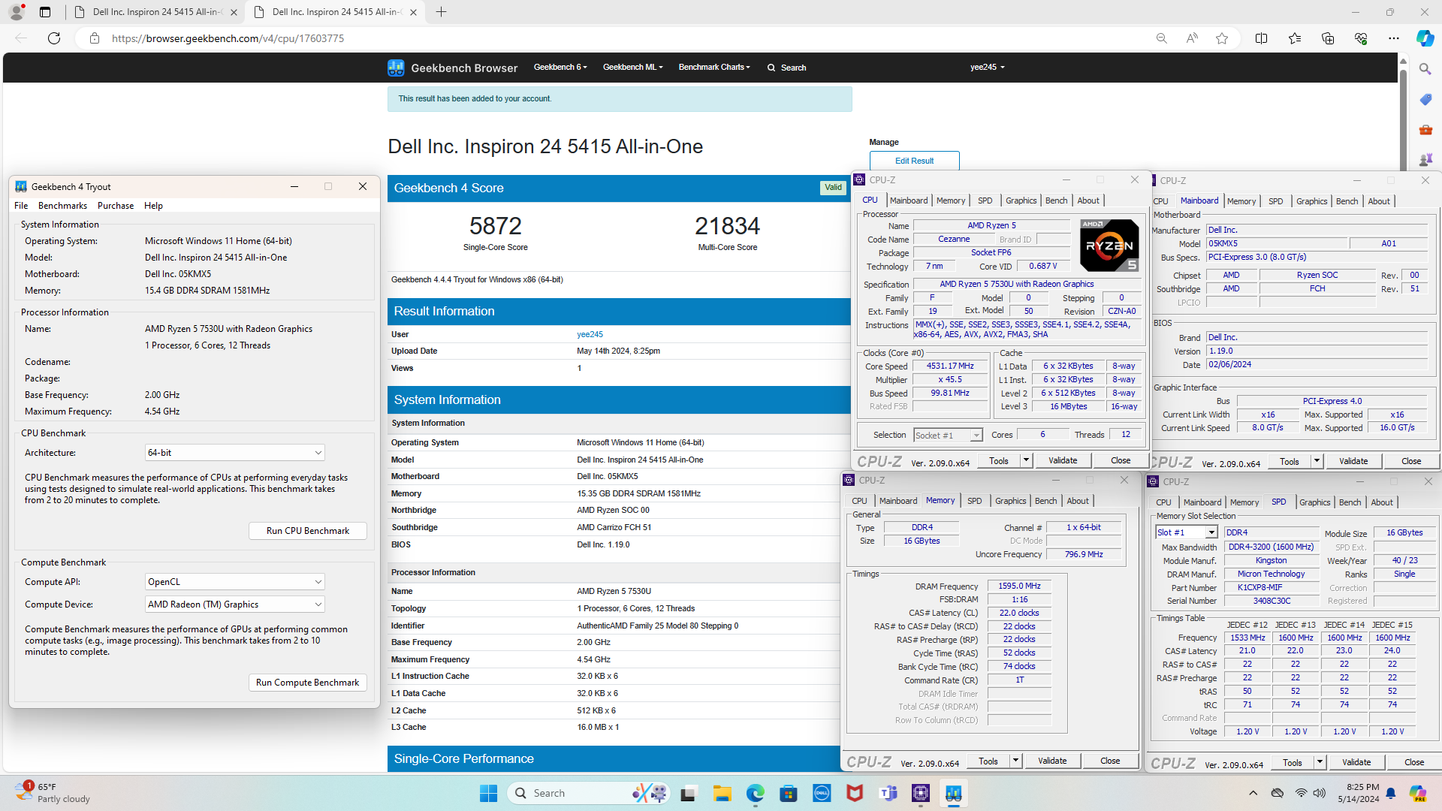Open the Task View taskbar icon
Image resolution: width=1442 pixels, height=811 pixels.
688,793
